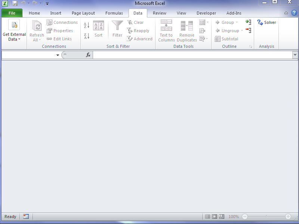Open Excel Help question mark icon

[294, 13]
